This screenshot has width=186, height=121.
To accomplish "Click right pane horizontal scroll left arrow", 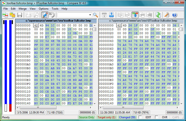I will [x=100, y=108].
